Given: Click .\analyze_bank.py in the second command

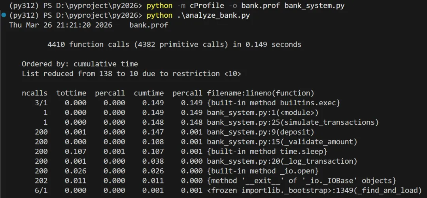Looking at the screenshot, I should (x=213, y=16).
